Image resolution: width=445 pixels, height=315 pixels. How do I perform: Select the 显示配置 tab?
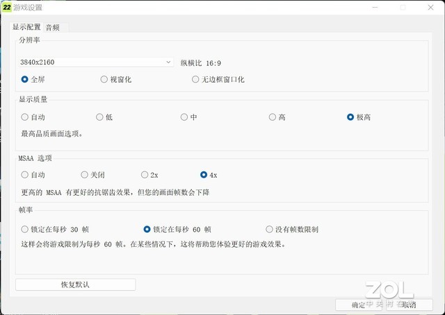pos(26,27)
